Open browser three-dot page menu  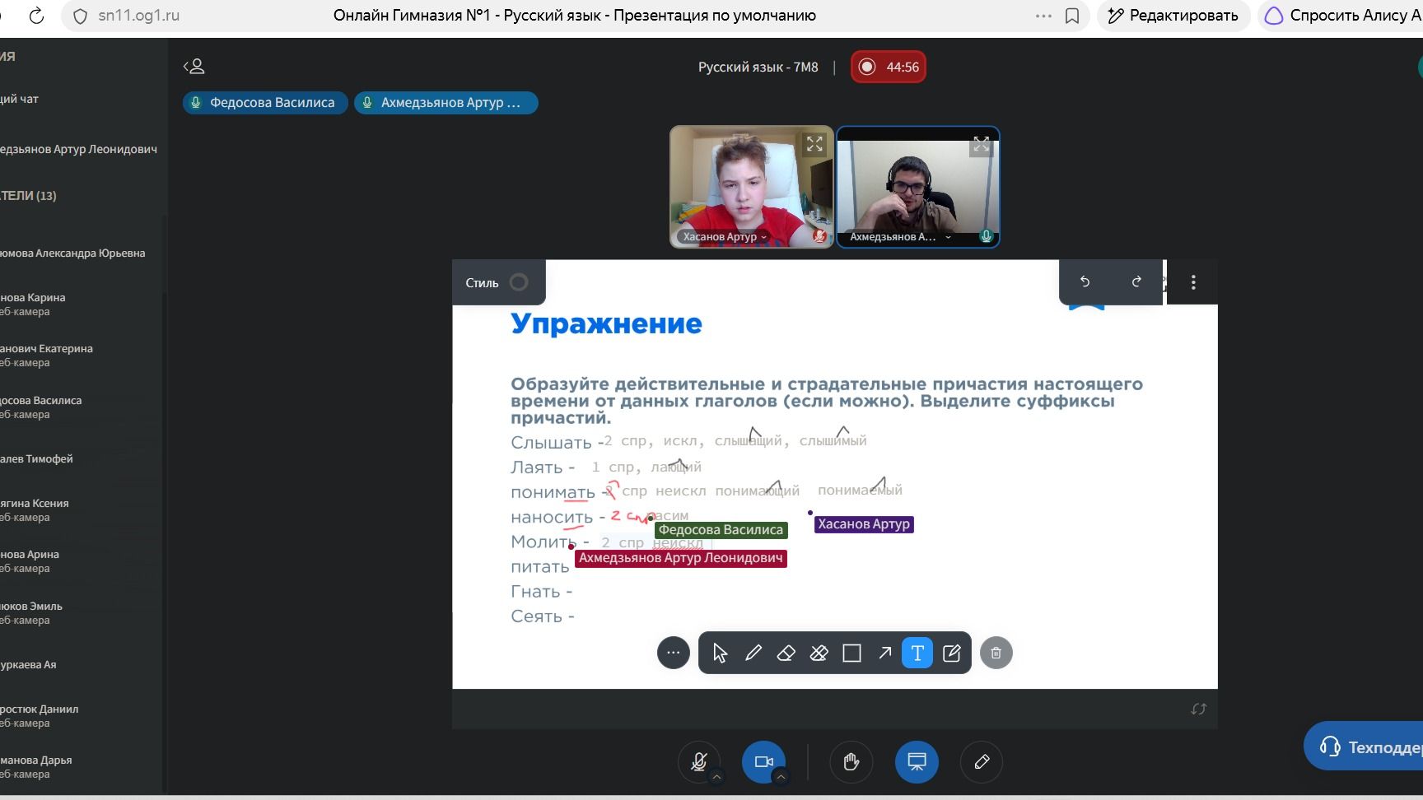click(x=1043, y=16)
